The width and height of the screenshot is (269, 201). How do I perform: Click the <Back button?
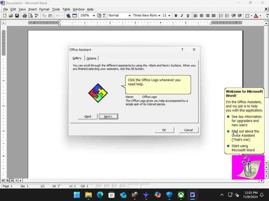tap(87, 116)
